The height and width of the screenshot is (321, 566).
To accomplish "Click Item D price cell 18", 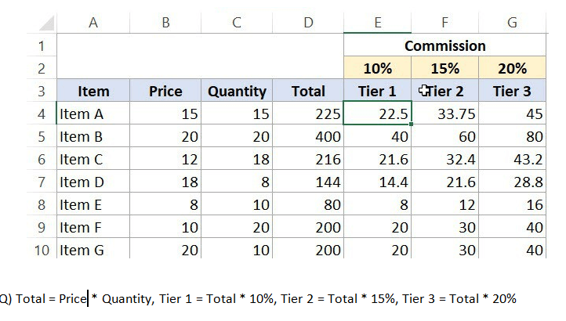I will pyautogui.click(x=165, y=182).
